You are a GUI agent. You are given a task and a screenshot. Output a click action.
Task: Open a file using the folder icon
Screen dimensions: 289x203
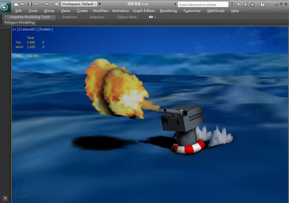(x=23, y=4)
